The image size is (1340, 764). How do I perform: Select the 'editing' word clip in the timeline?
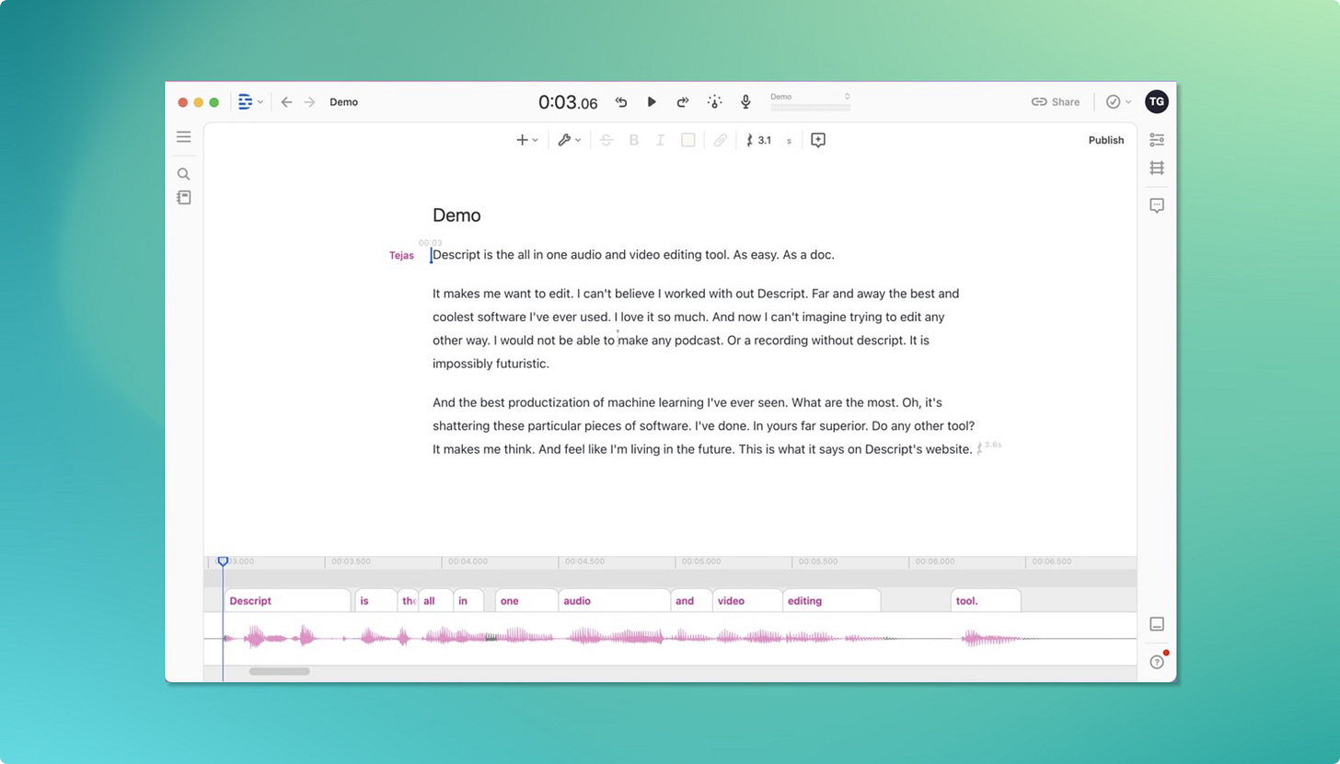tap(832, 600)
